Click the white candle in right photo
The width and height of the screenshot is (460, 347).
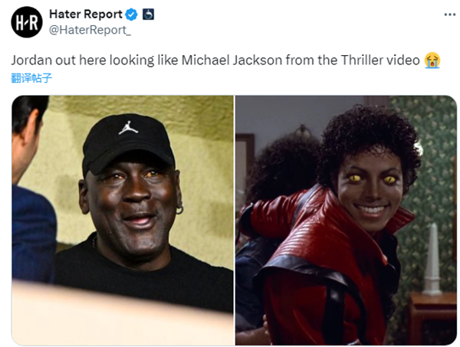click(432, 259)
